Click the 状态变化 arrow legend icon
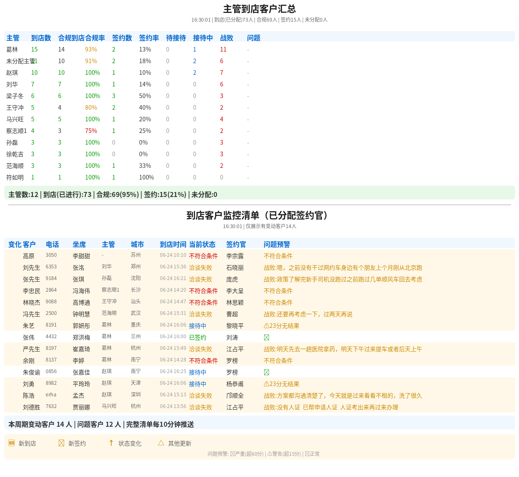Image resolution: width=519 pixels, height=477 pixels. click(111, 443)
